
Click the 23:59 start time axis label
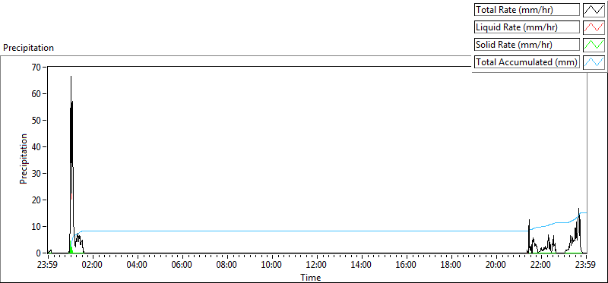pos(48,266)
